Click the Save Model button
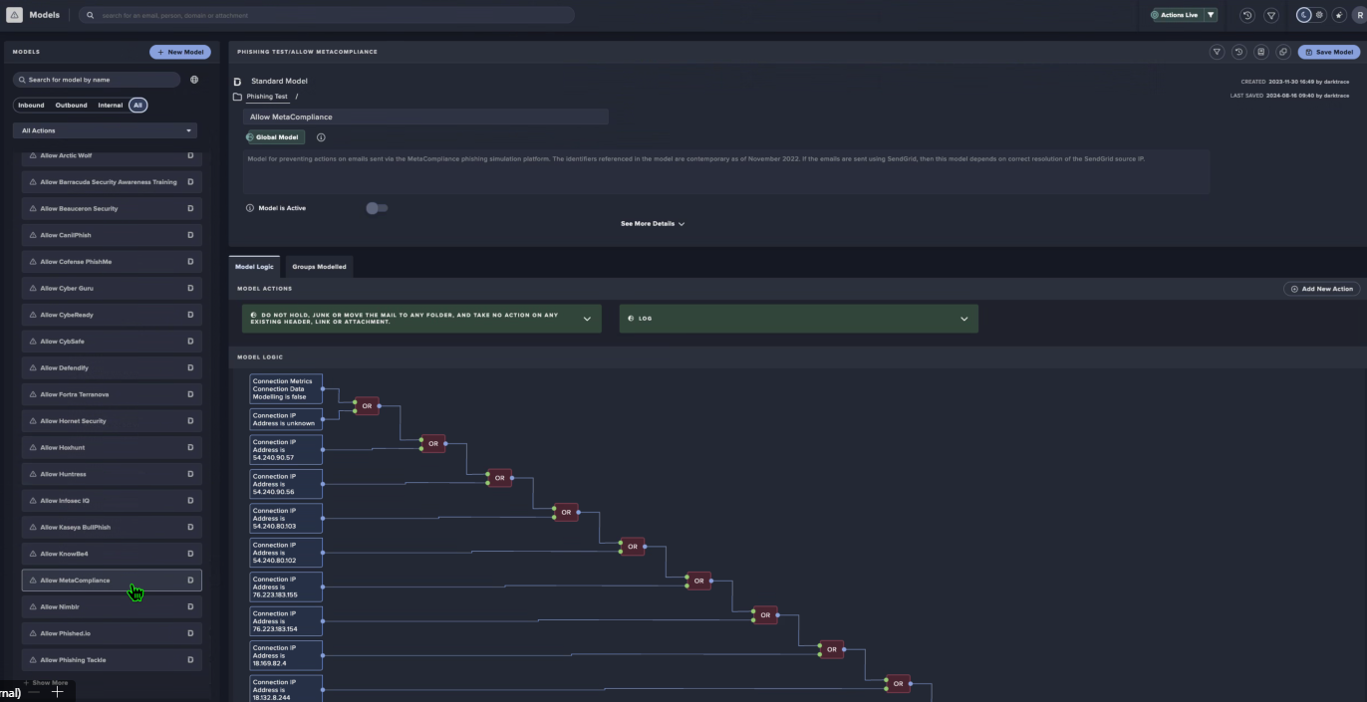The image size is (1367, 702). [x=1328, y=52]
